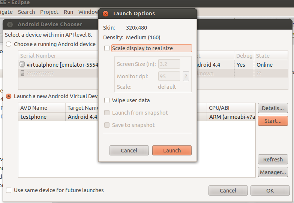Toggle Save to snapshot checkbox
The image size is (294, 203).
click(x=107, y=125)
